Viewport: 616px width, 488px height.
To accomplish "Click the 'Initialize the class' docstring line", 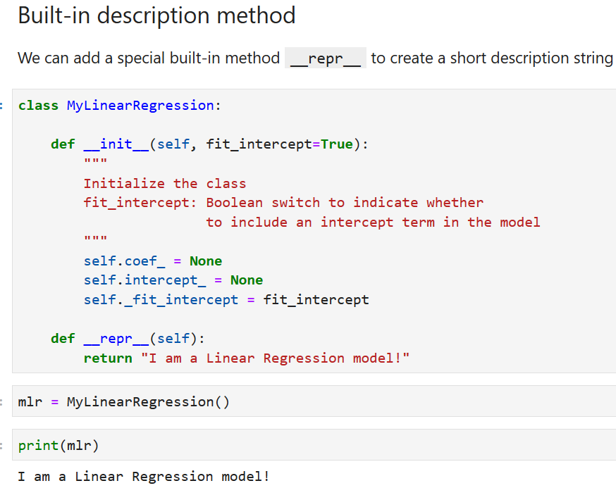I will [165, 183].
